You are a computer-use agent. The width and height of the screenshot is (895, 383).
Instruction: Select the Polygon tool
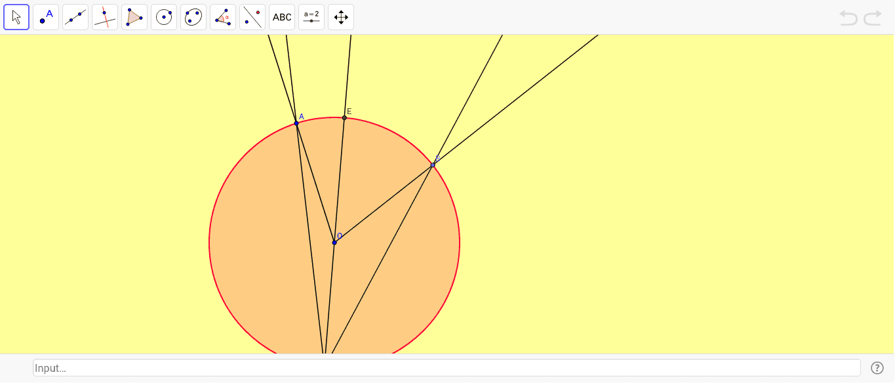click(134, 17)
